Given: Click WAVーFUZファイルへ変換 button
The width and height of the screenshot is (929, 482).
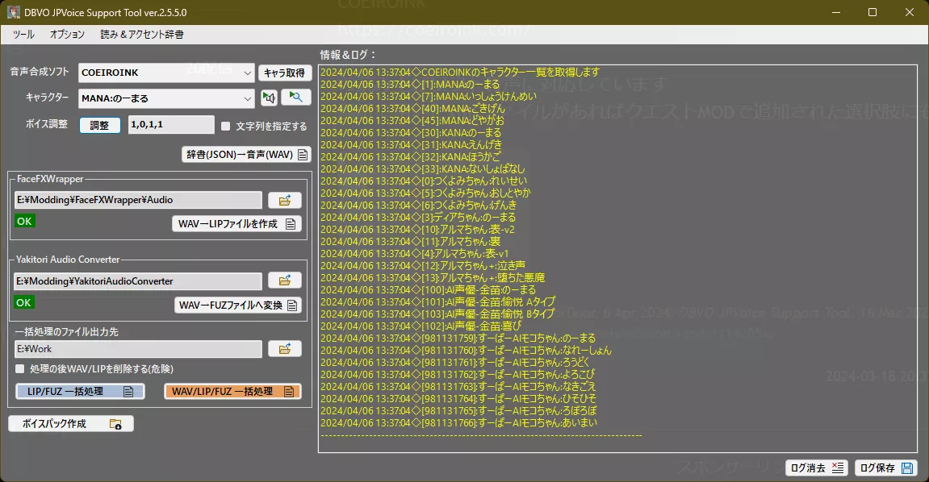Looking at the screenshot, I should coord(238,305).
